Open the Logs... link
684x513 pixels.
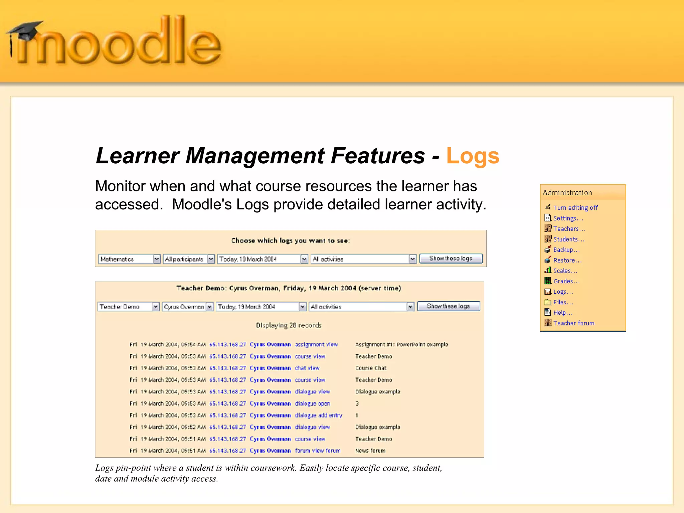(x=563, y=292)
